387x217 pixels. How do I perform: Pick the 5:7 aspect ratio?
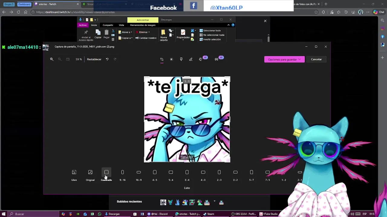[252, 175]
